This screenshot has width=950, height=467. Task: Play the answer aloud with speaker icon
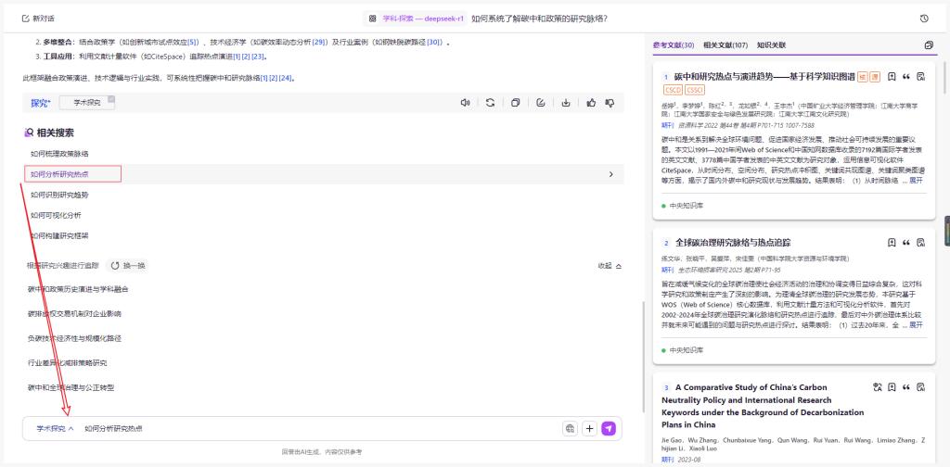465,103
